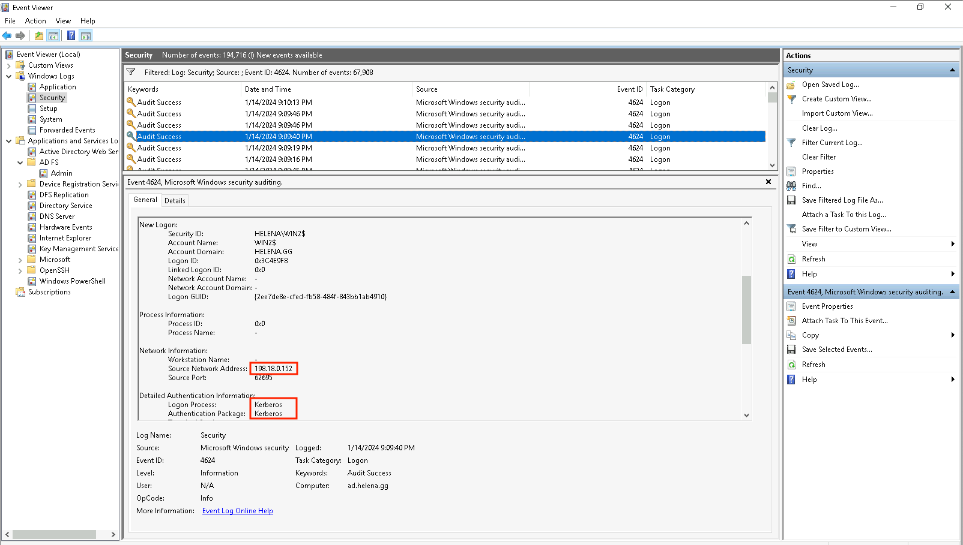963x545 pixels.
Task: Click the Back arrow in the toolbar
Action: pos(7,36)
